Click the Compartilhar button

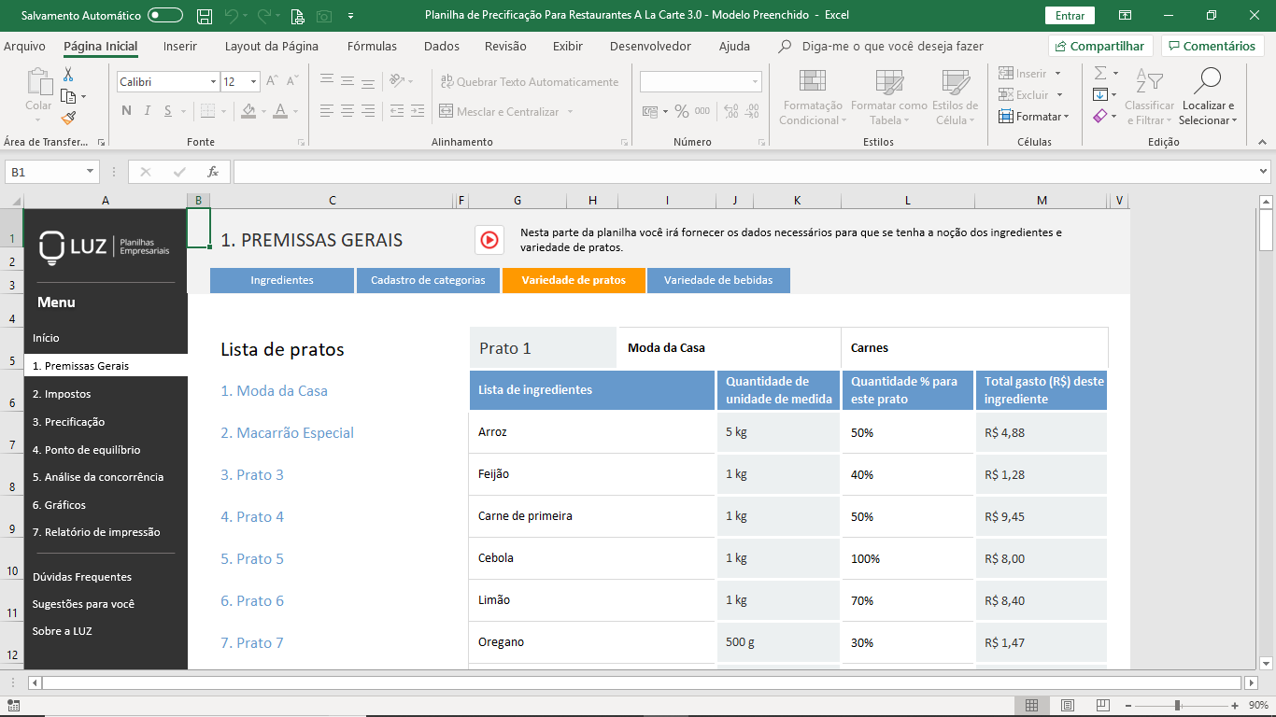click(1100, 46)
